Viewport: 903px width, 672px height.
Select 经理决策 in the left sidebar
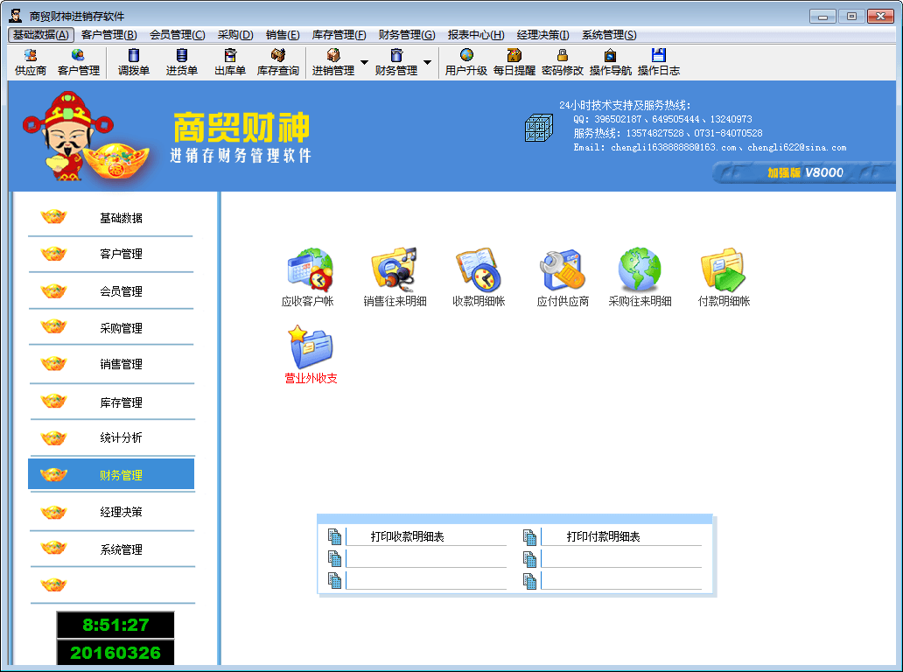point(121,512)
